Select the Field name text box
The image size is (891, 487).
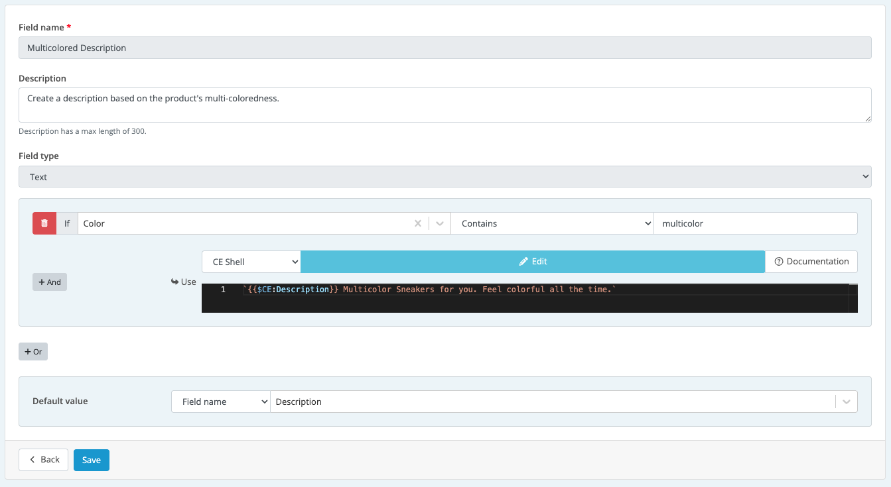pyautogui.click(x=445, y=47)
